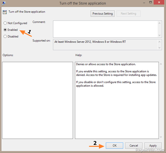Click the 'If you disable or don't configure' paragraph
The width and height of the screenshot is (166, 153).
pyautogui.click(x=116, y=84)
